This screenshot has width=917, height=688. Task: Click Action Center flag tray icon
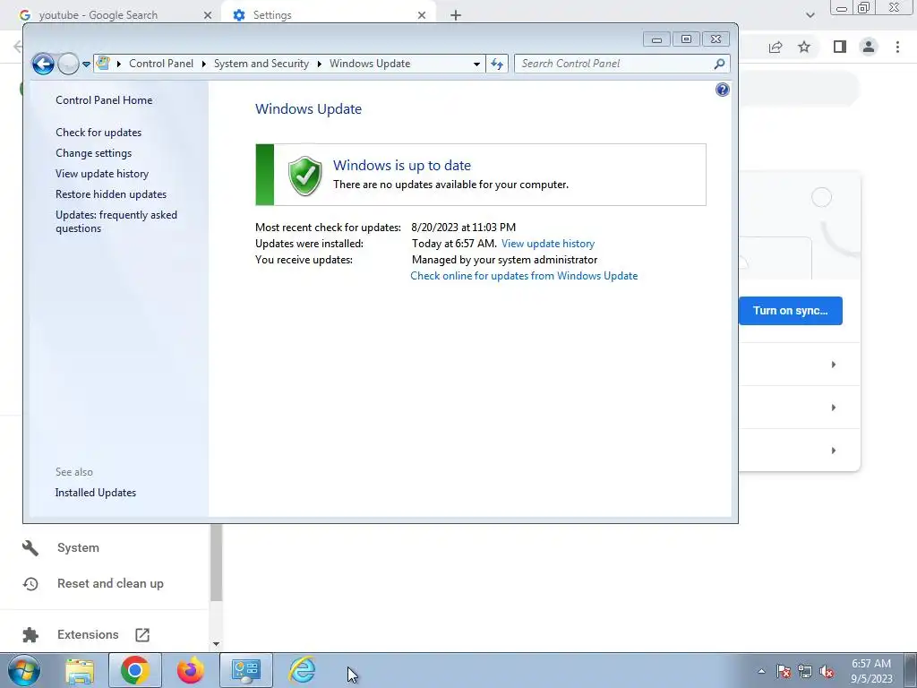(784, 672)
